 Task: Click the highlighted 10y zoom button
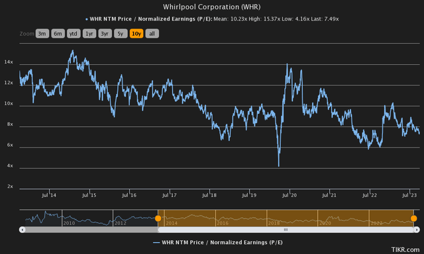(136, 34)
